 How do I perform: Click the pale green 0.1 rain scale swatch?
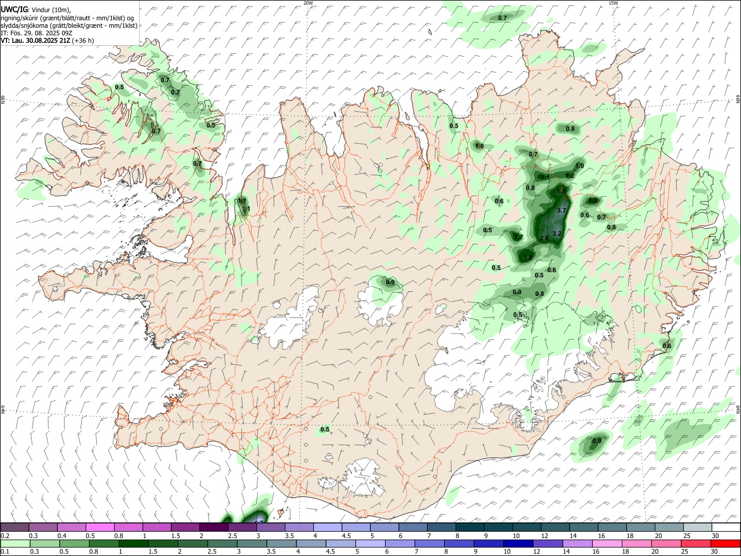(x=15, y=543)
